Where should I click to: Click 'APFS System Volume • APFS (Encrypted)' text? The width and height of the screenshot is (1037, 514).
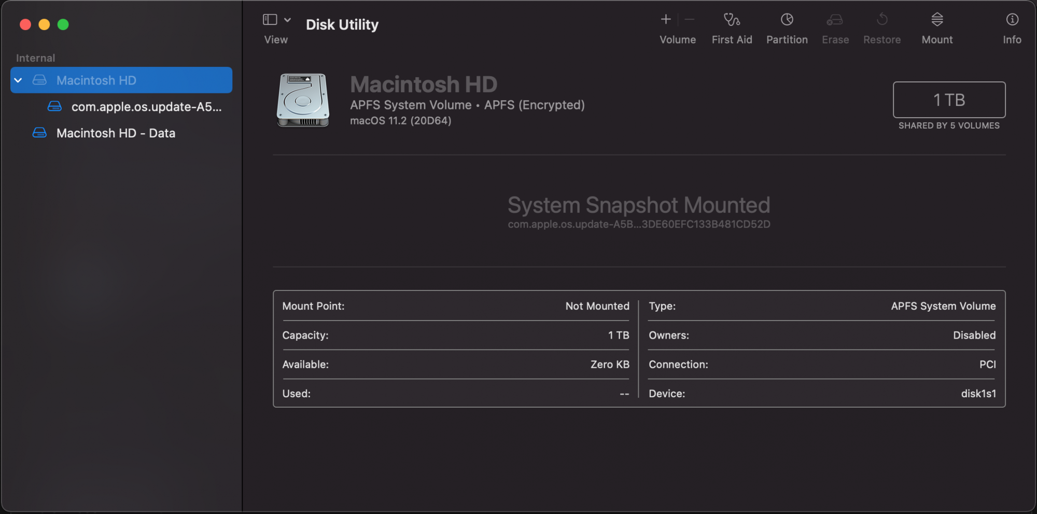coord(467,105)
